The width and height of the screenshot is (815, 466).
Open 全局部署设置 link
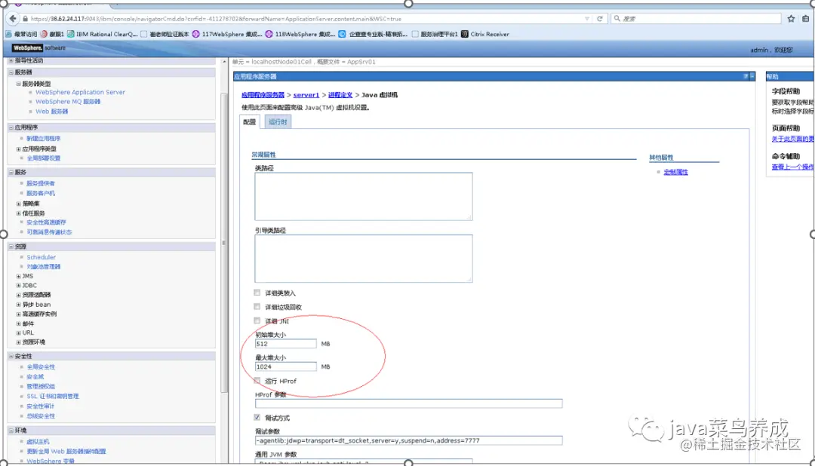tap(44, 158)
